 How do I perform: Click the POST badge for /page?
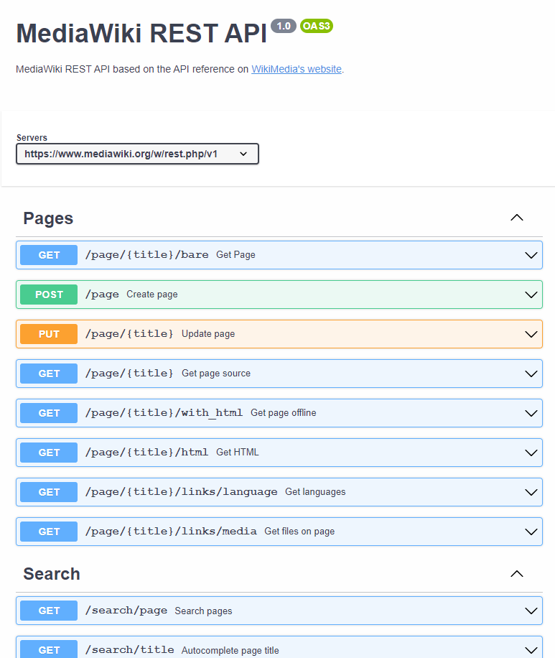pyautogui.click(x=49, y=295)
